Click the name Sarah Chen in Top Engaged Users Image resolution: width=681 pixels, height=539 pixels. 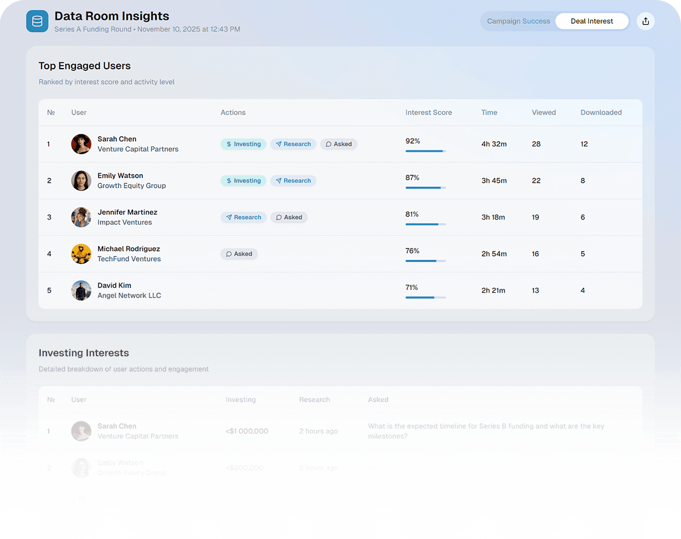[117, 139]
